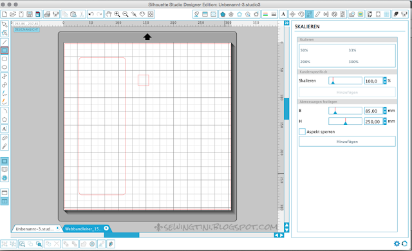
Task: Click the vertical scrollbar thumb
Action: point(286,109)
